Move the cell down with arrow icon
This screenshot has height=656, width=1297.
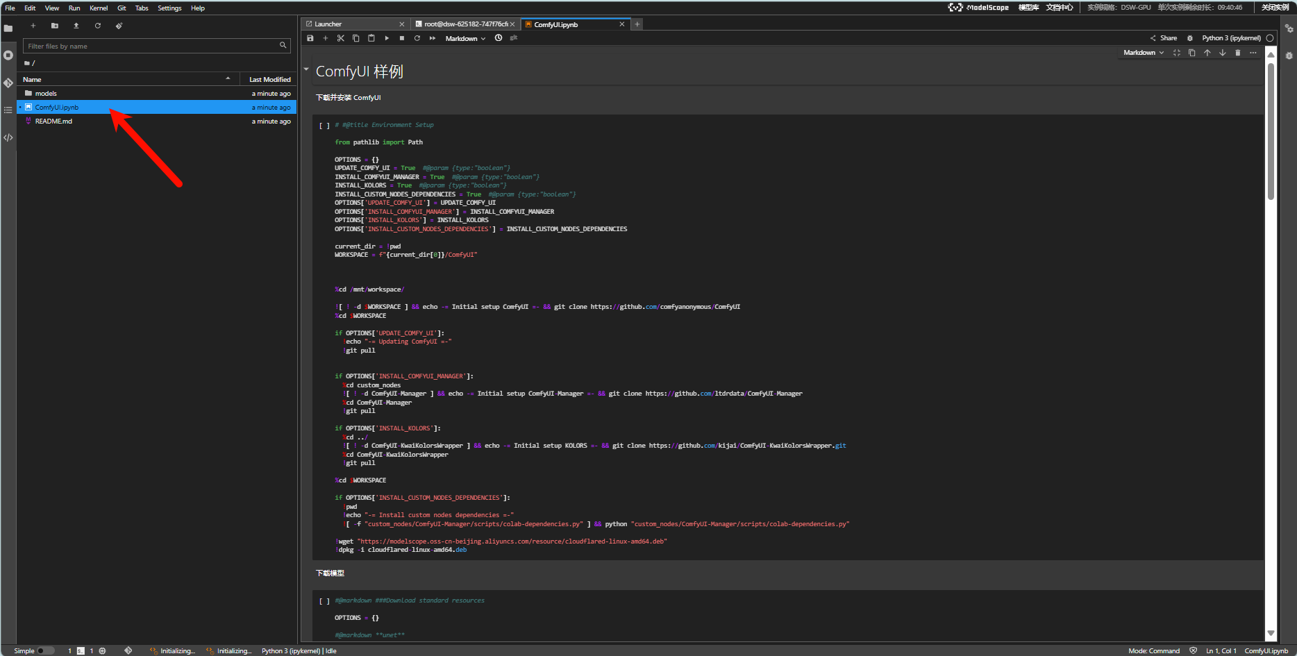1223,53
